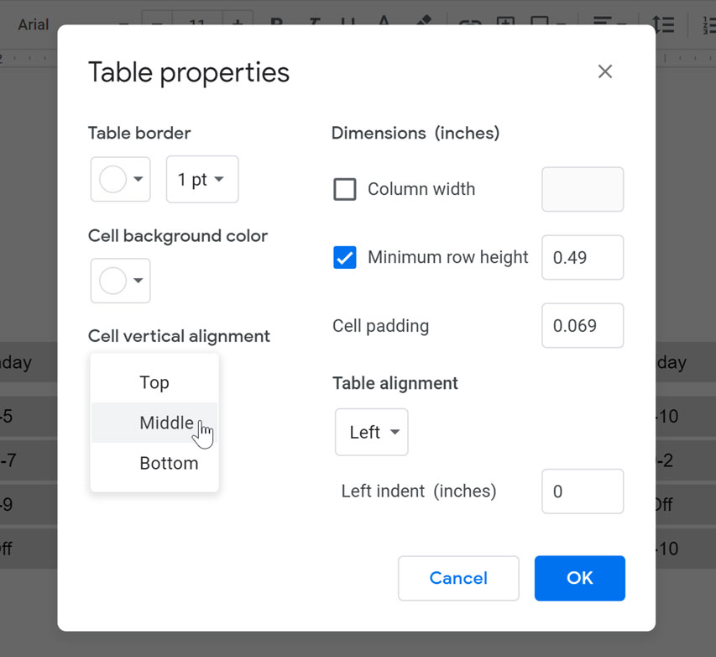Click the numbered list toolbar icon
Viewport: 716px width, 657px height.
(x=708, y=24)
